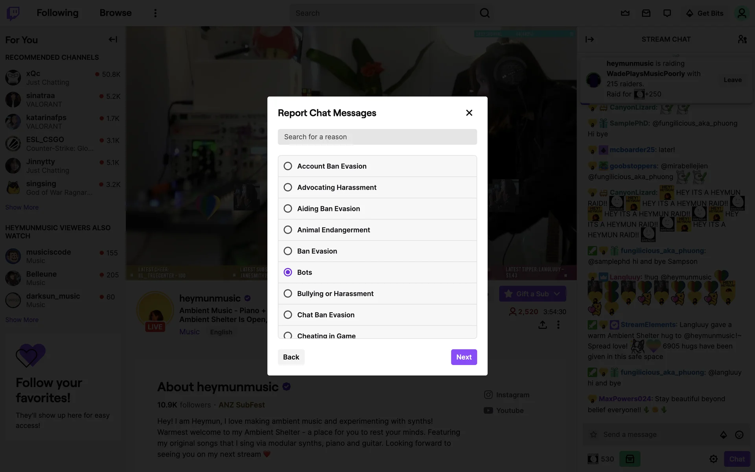This screenshot has height=472, width=755.
Task: Collapse the For You sidebar
Action: tap(113, 39)
